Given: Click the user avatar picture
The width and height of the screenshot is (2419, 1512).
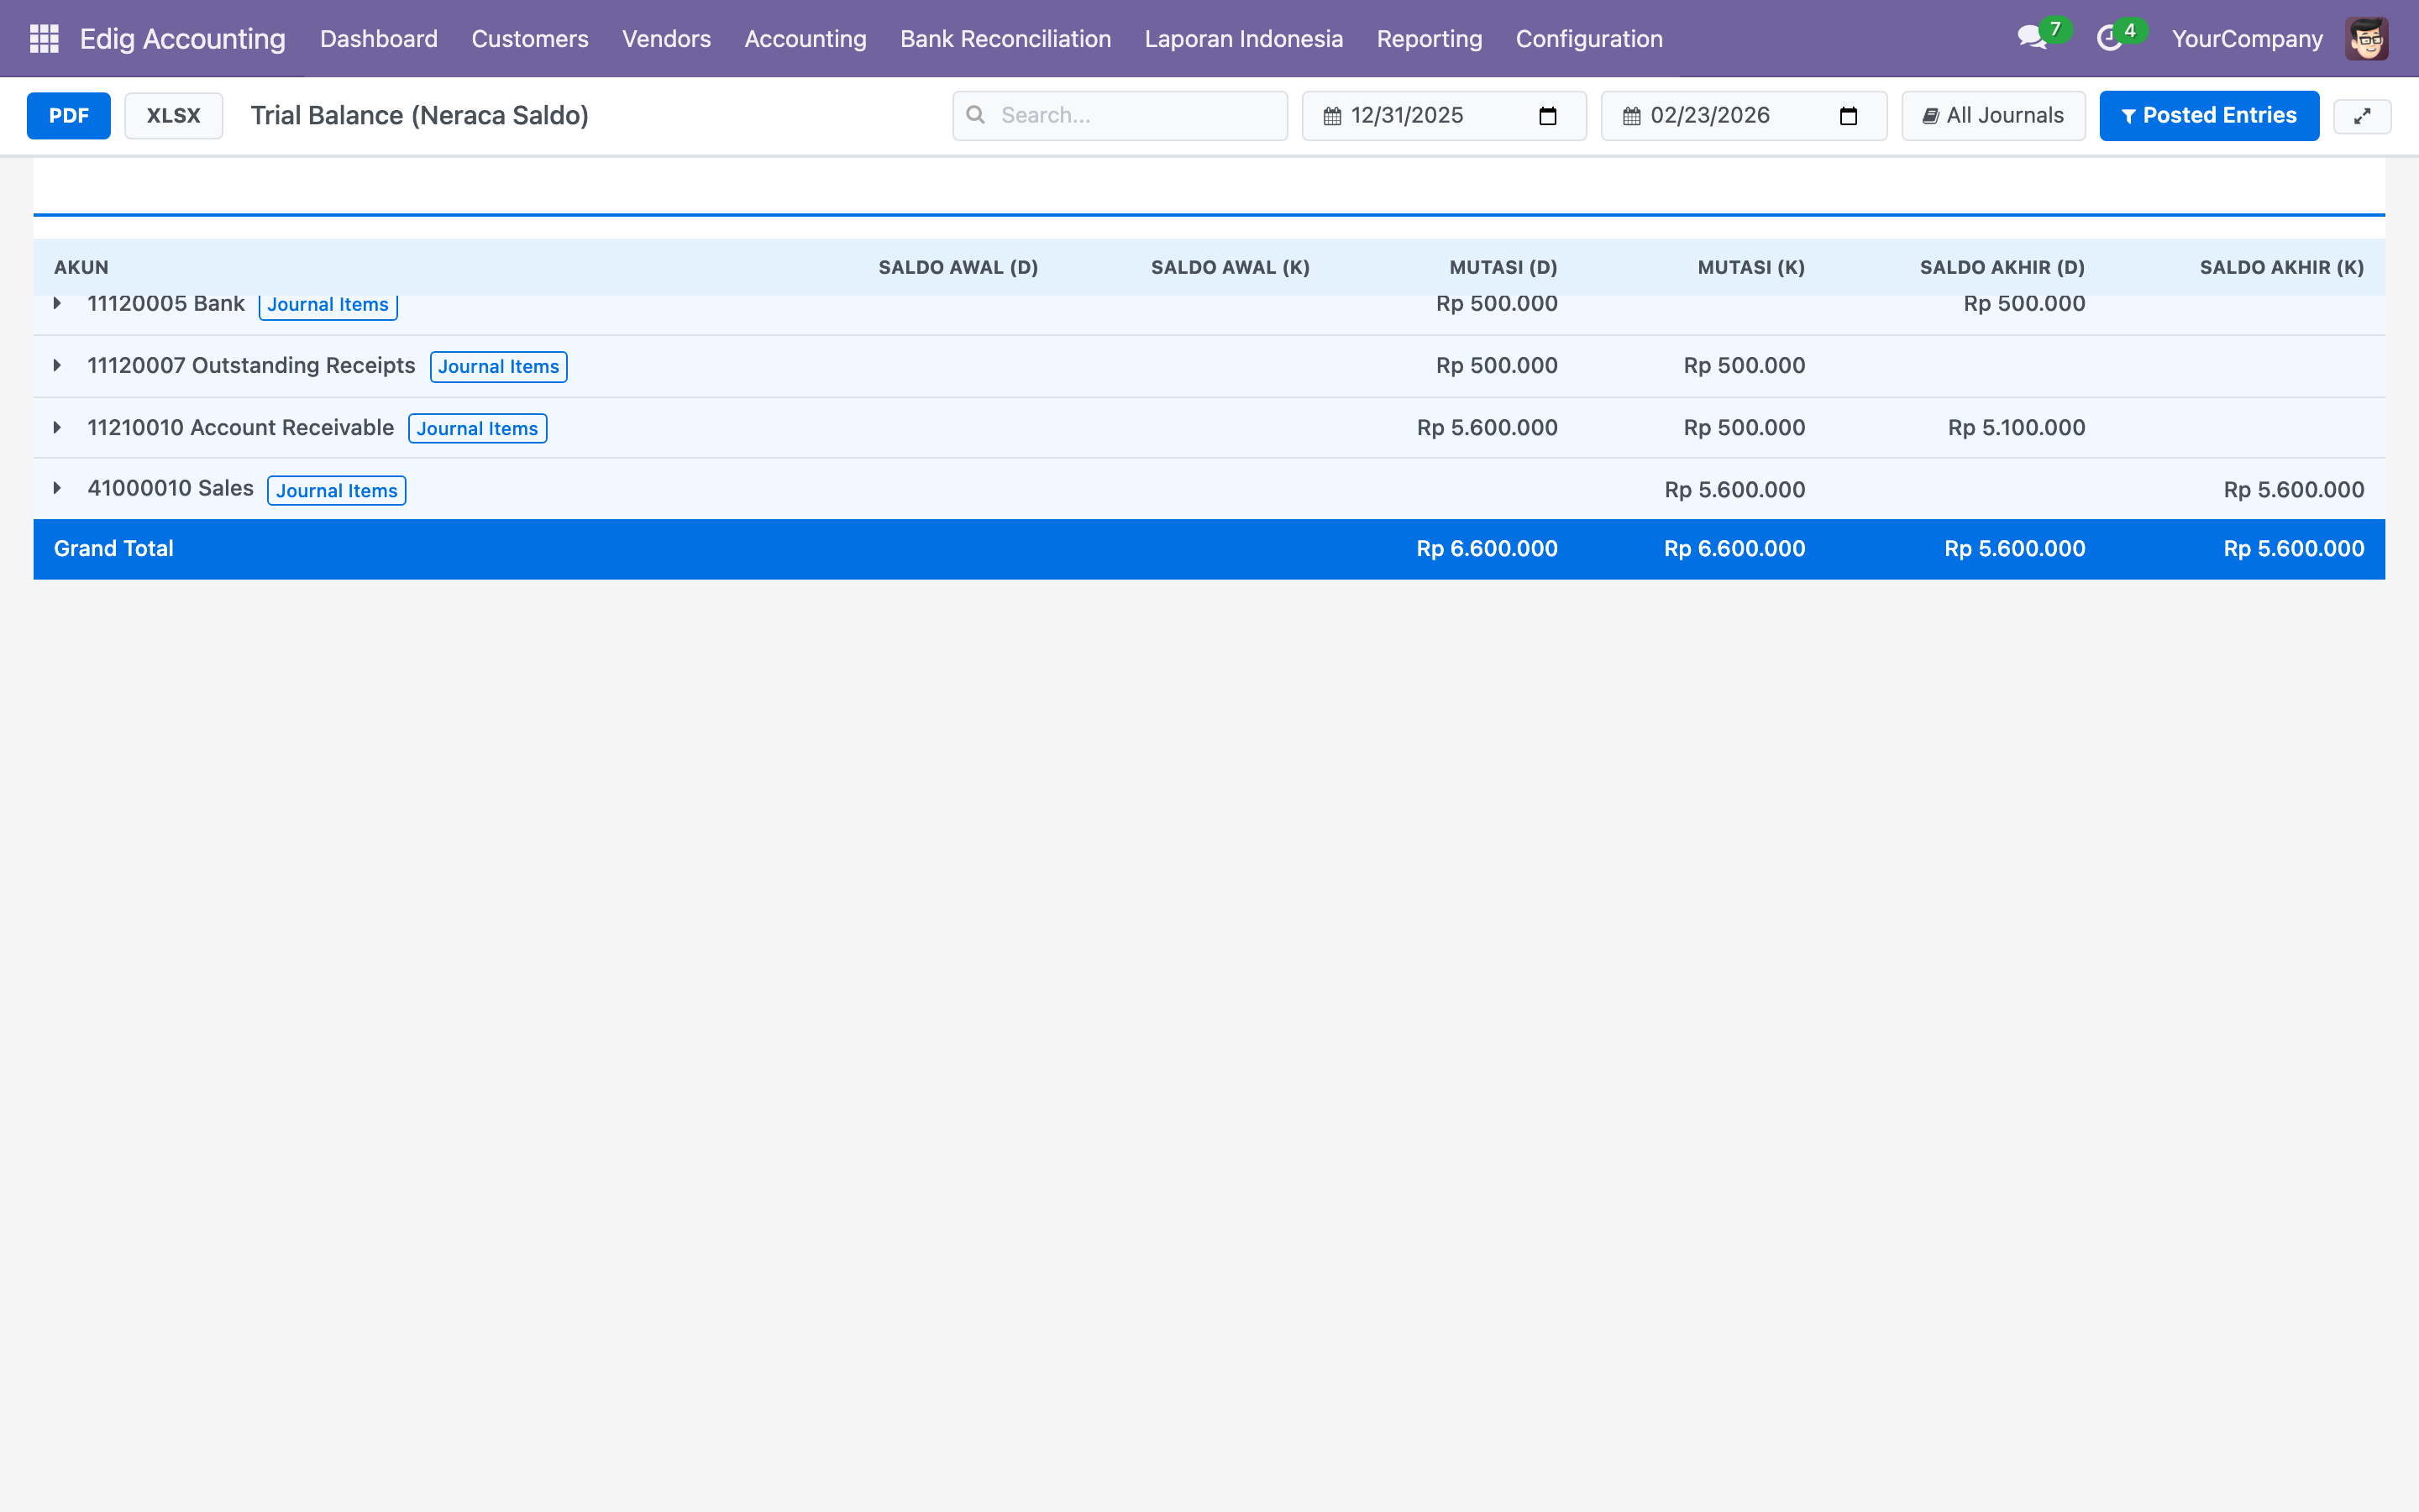Looking at the screenshot, I should coord(2366,38).
